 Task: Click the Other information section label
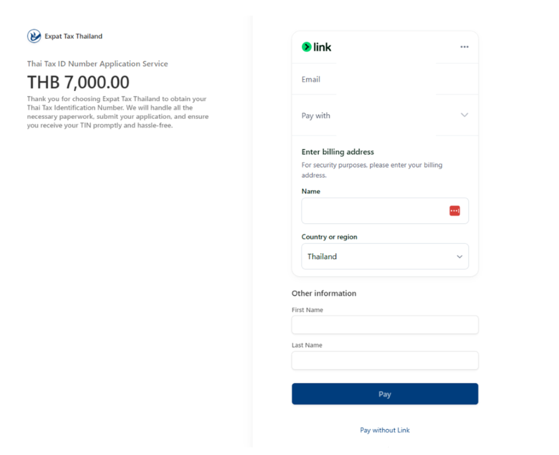pyautogui.click(x=323, y=293)
